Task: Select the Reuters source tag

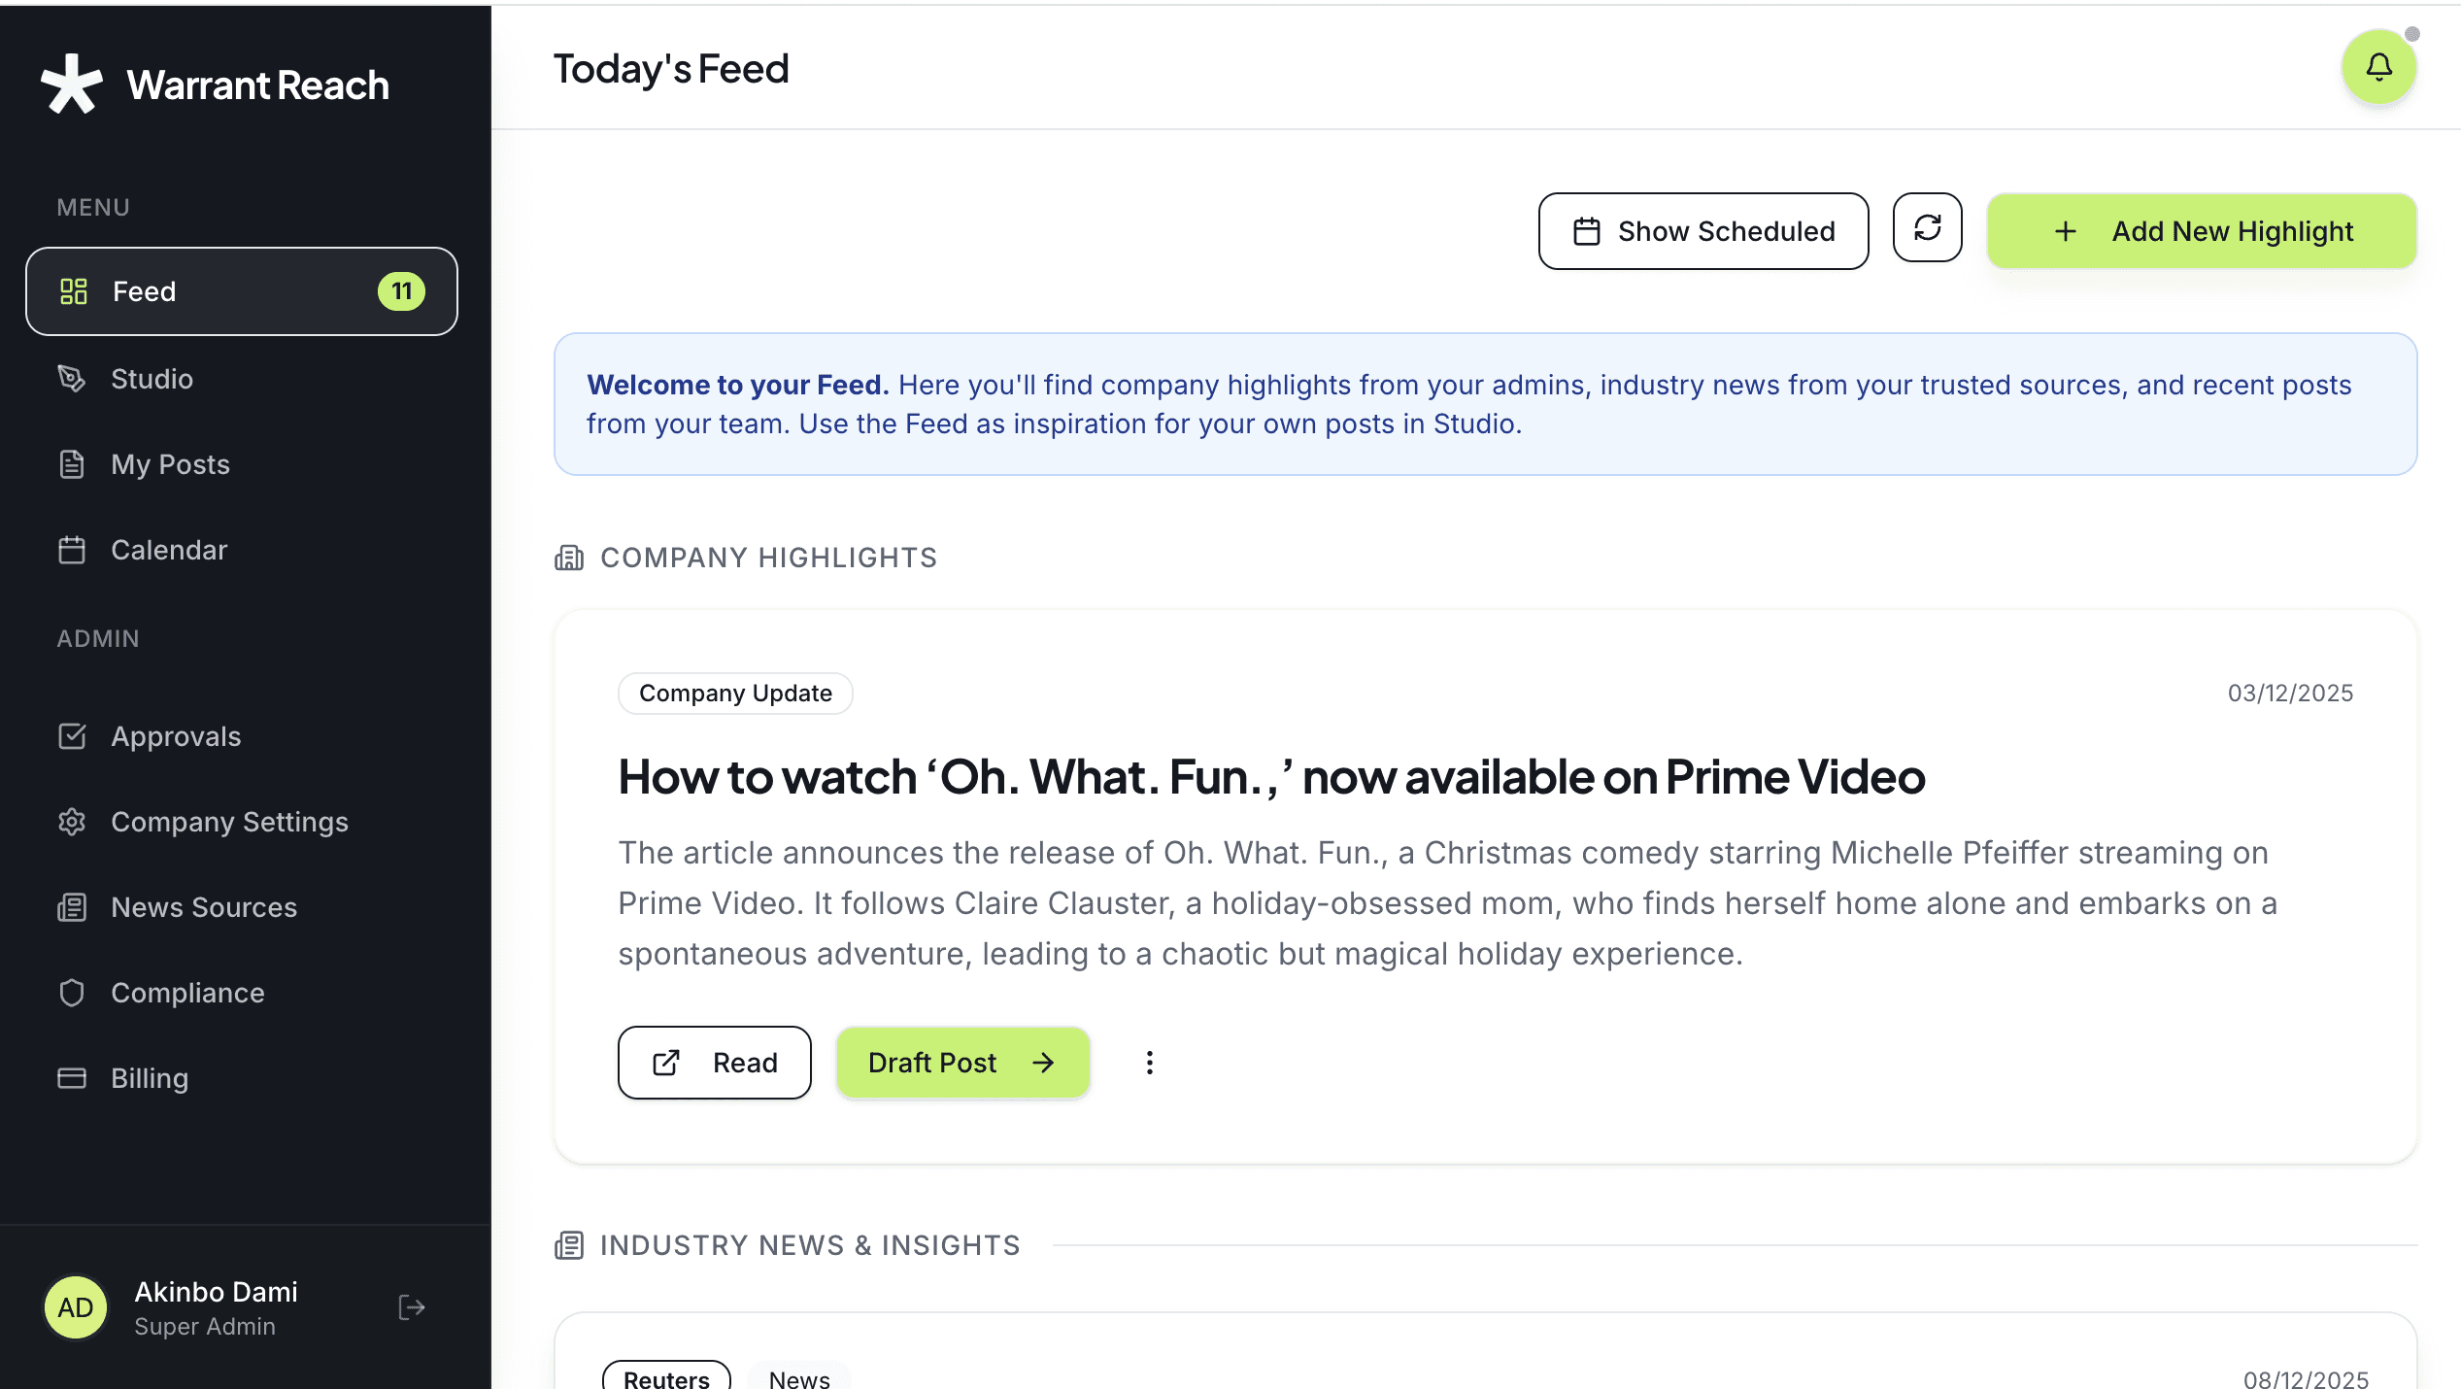Action: click(666, 1377)
